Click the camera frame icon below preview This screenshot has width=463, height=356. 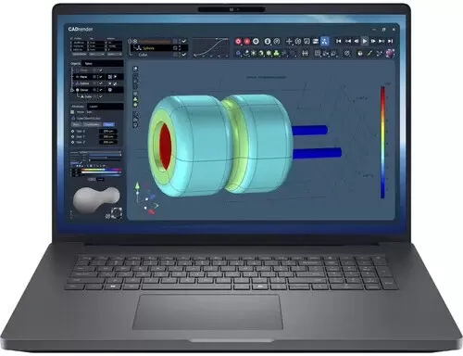point(117,213)
